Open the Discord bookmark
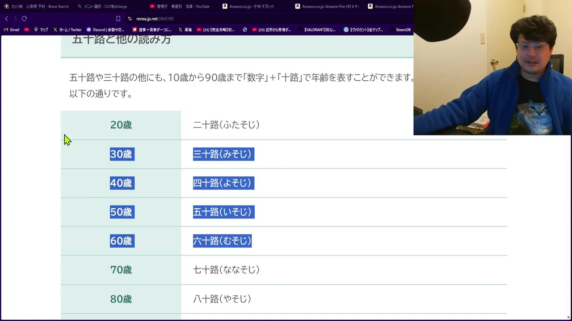 coord(105,30)
